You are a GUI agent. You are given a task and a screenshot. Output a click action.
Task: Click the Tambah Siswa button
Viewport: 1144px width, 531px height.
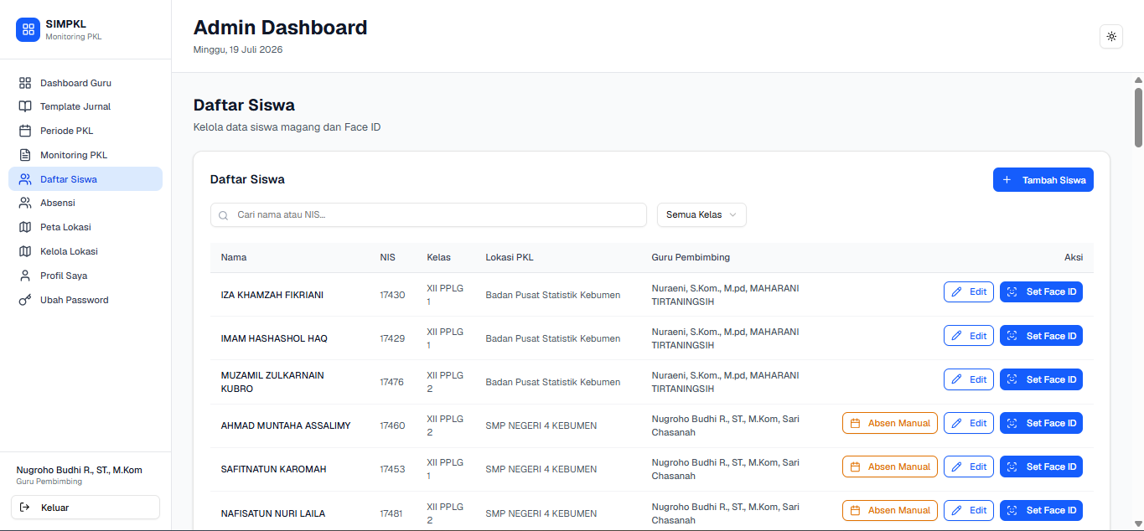(x=1043, y=180)
